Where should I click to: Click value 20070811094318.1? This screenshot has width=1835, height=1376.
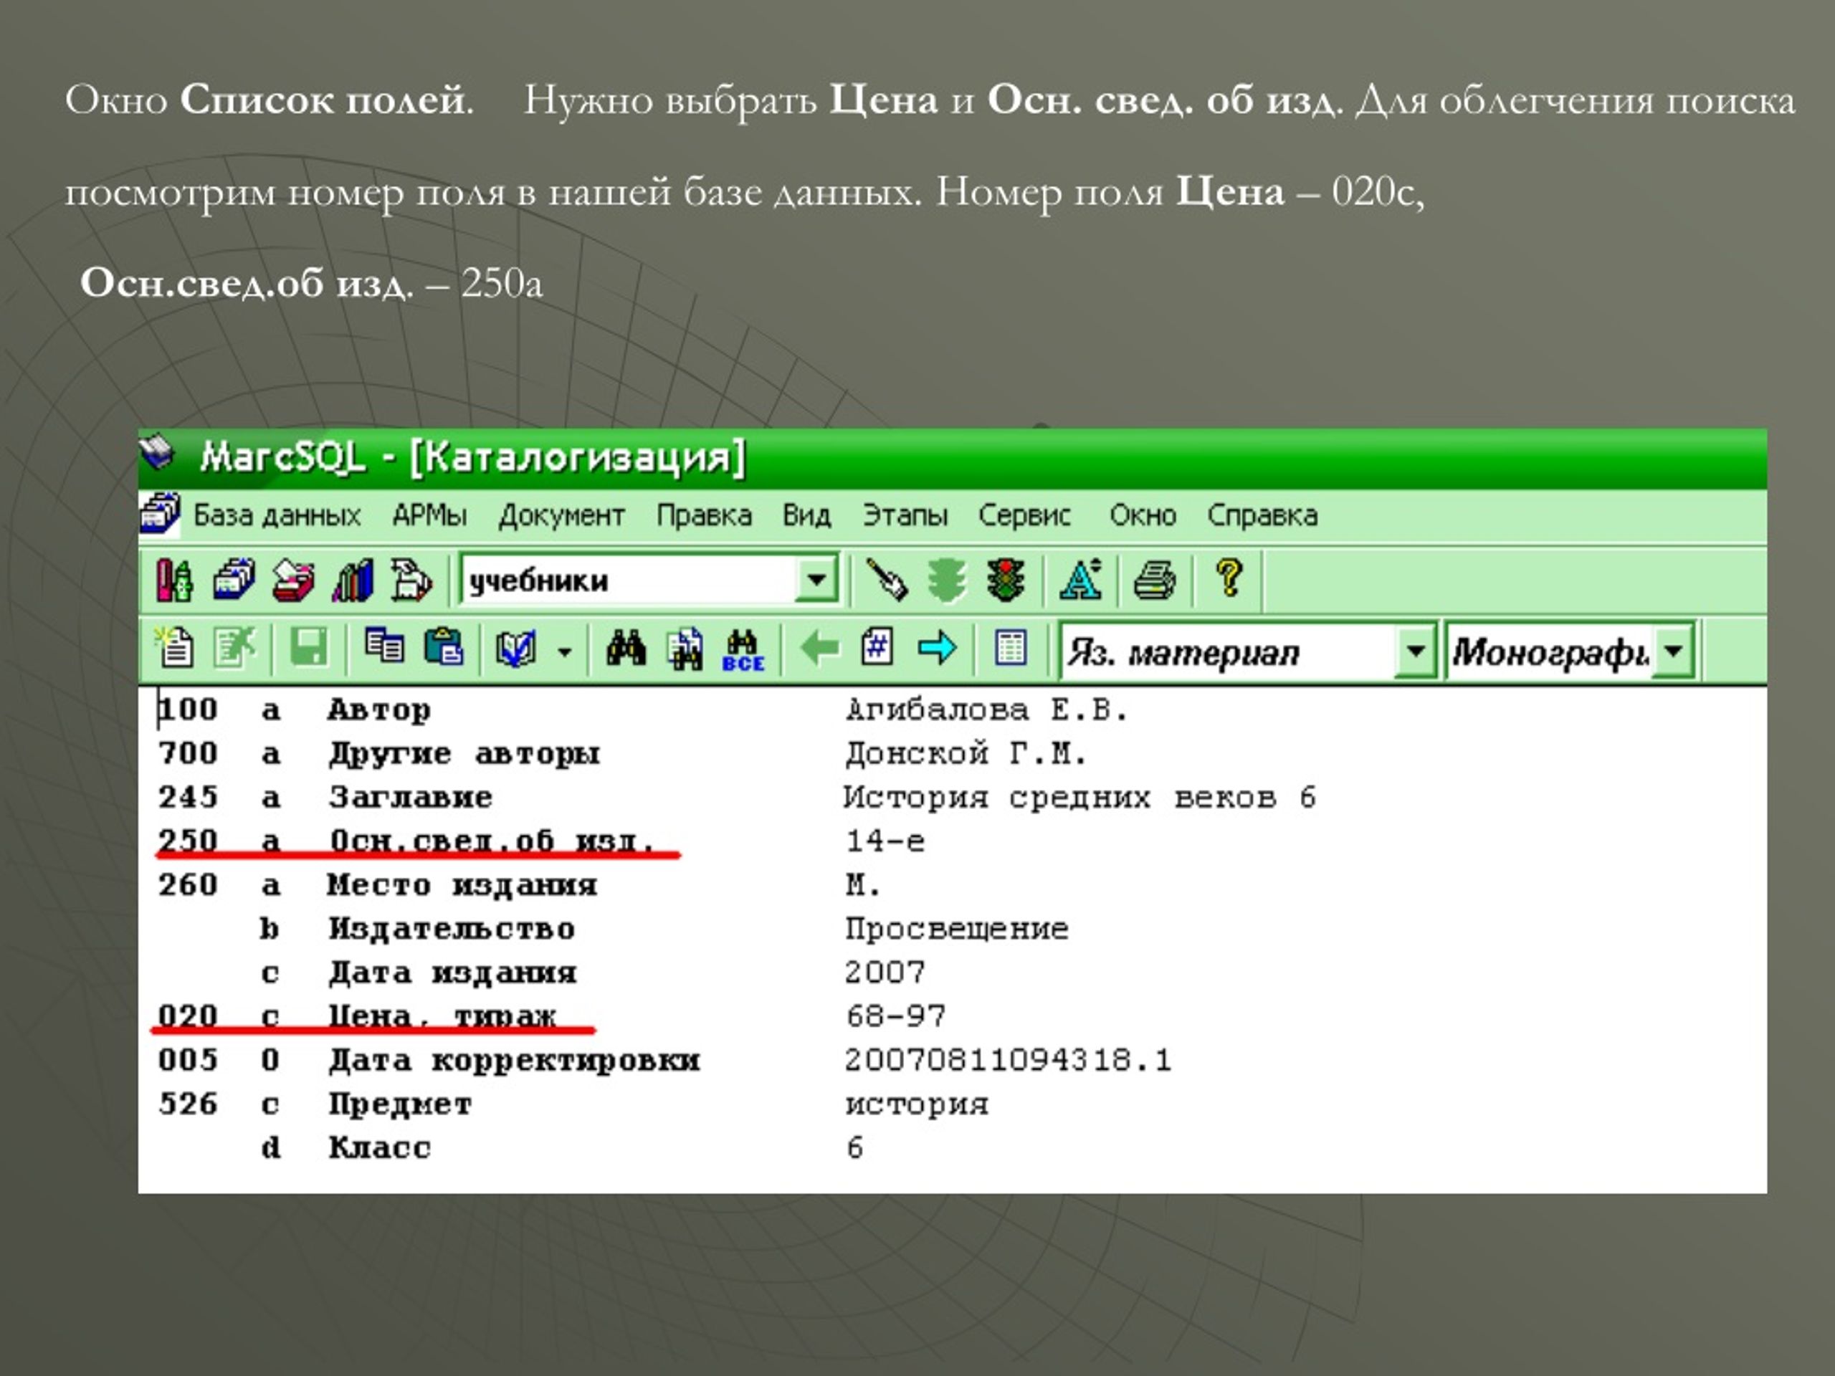tap(1008, 1060)
